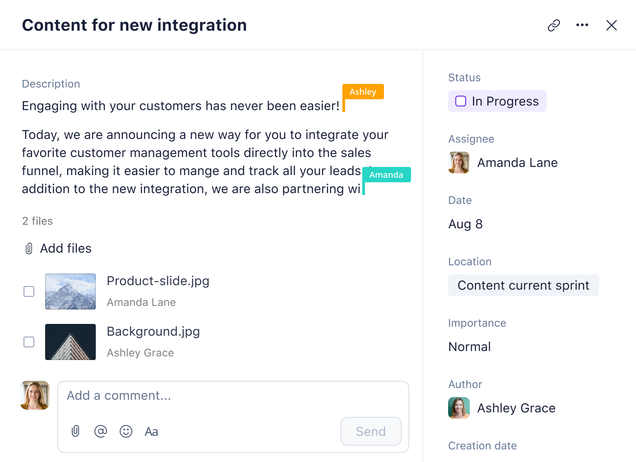Check the Background.jpg checkbox
This screenshot has height=462, width=636.
[29, 342]
